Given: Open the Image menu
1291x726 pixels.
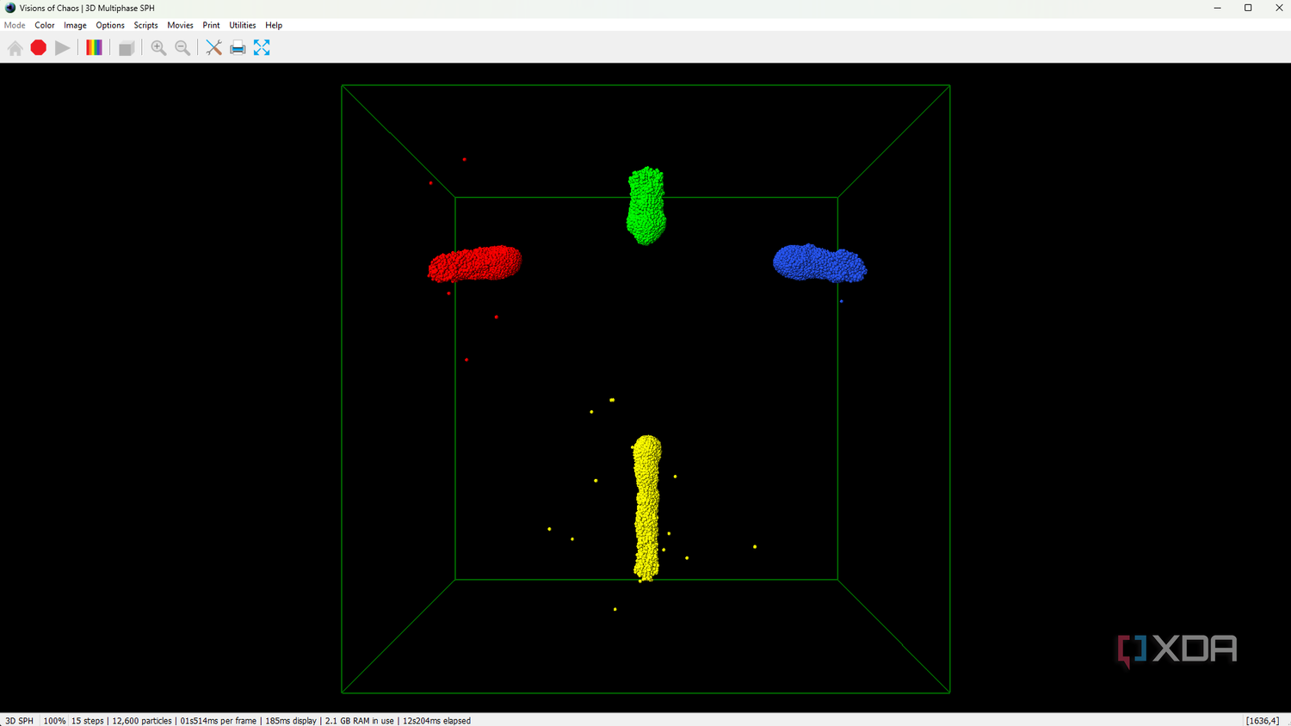Looking at the screenshot, I should (x=75, y=26).
